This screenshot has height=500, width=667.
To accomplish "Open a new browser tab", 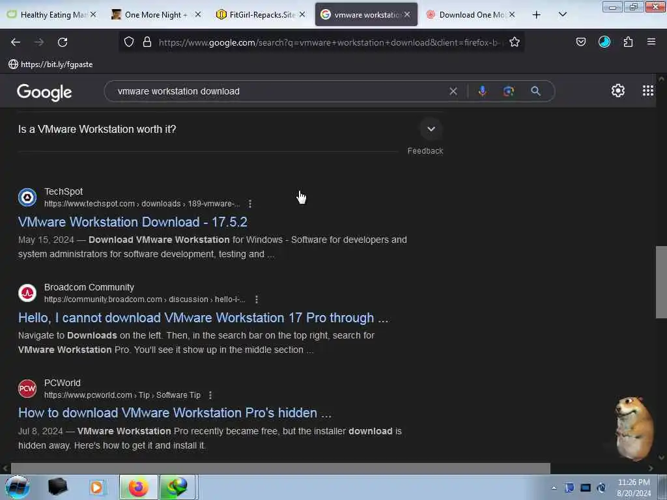I will click(537, 15).
